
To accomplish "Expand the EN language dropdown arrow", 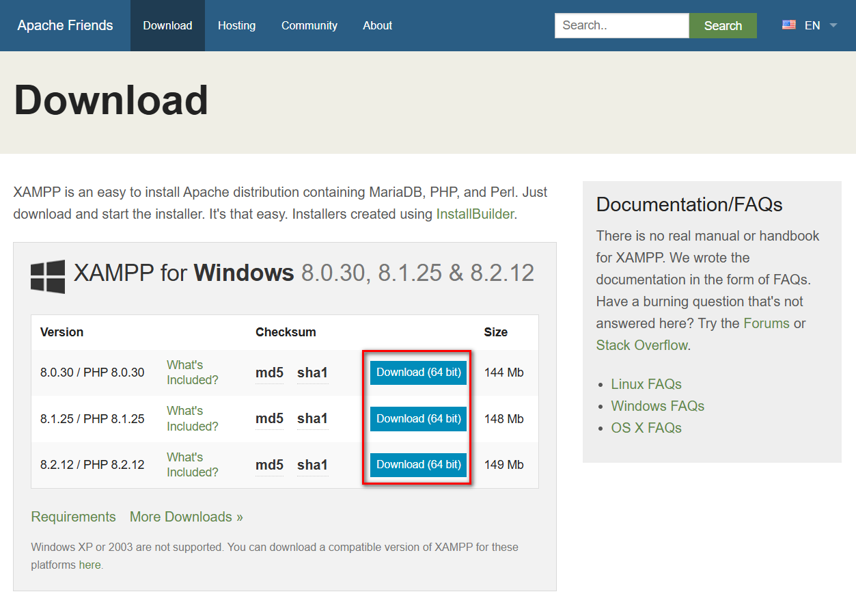I will pyautogui.click(x=833, y=25).
